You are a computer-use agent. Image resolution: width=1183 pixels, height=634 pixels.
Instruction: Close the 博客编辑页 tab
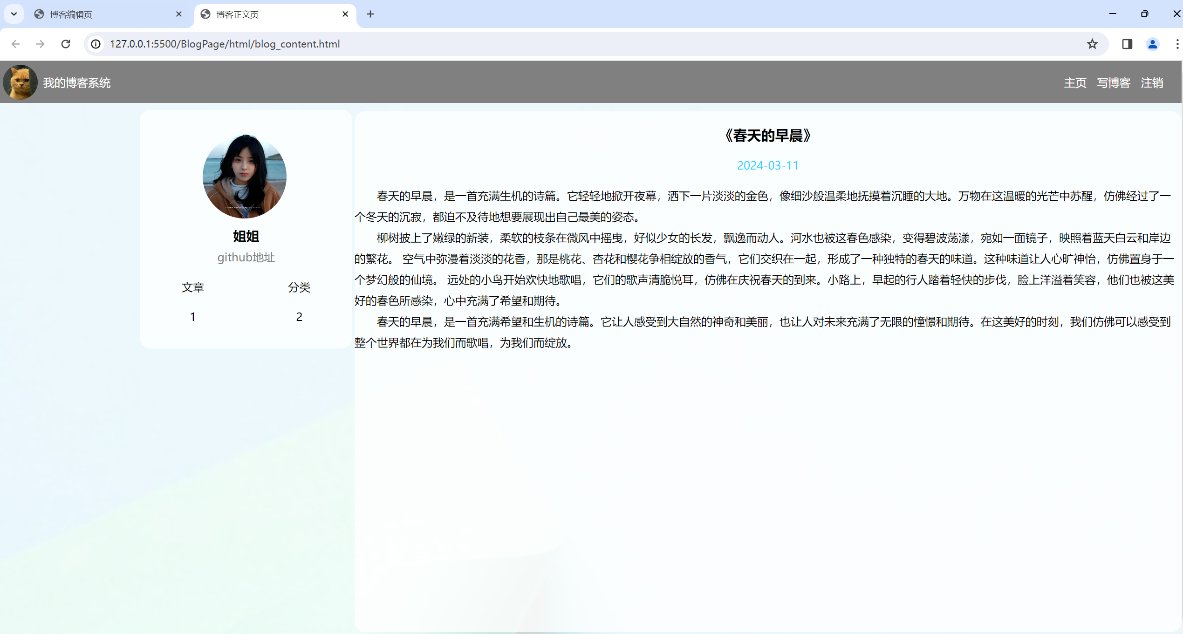[x=178, y=14]
